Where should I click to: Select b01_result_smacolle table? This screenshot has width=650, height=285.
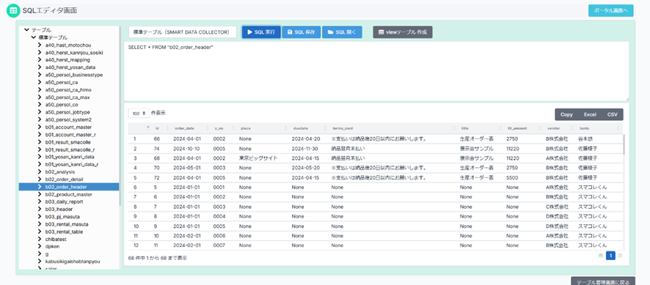(67, 142)
